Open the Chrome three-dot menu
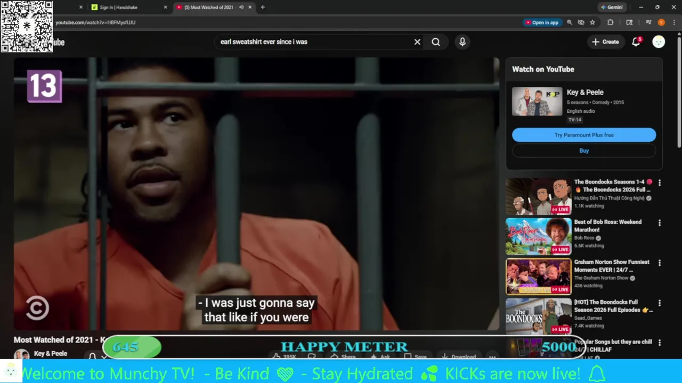 (x=673, y=22)
